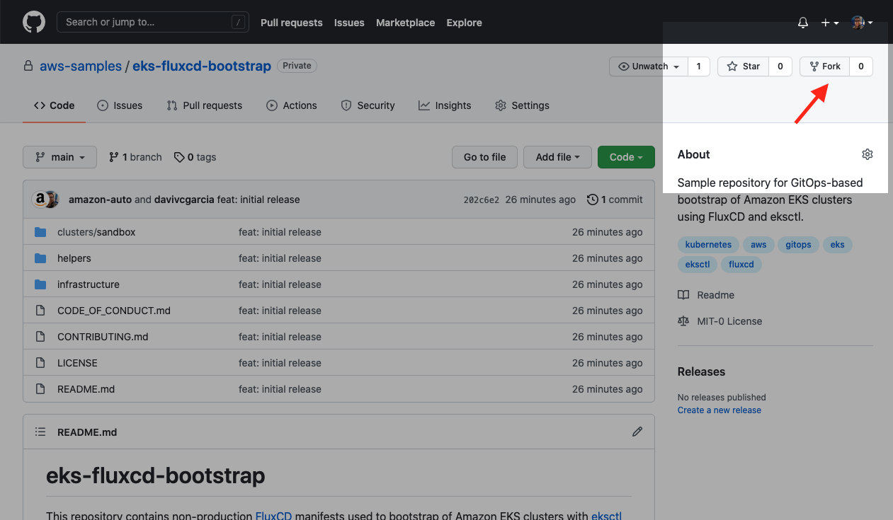Screen dimensions: 893x520
Task: Open the README.md file in file list
Action: 86,389
